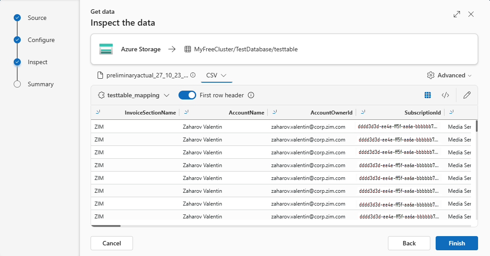Click the expand dialog icon

pyautogui.click(x=457, y=14)
